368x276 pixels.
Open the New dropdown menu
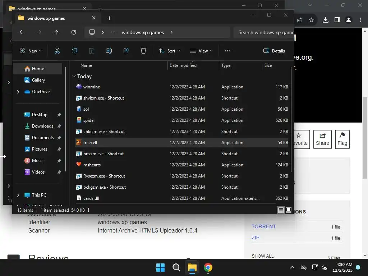(x=31, y=51)
